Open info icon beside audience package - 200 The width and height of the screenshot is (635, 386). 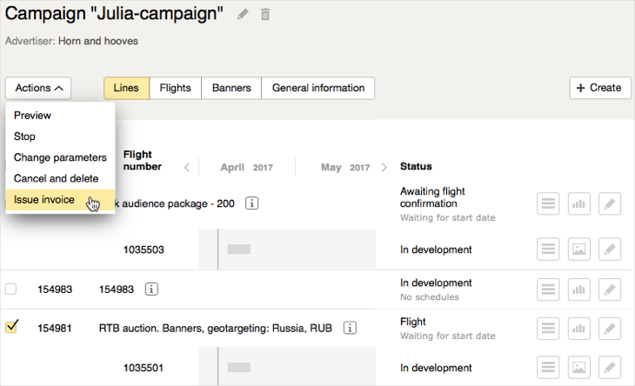(x=251, y=203)
